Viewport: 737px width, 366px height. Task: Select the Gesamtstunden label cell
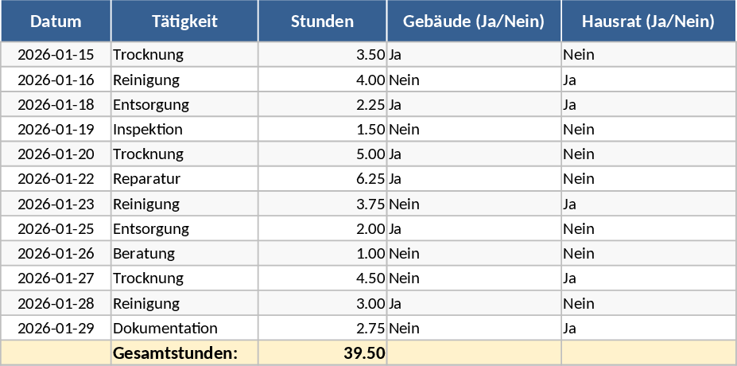pos(184,352)
